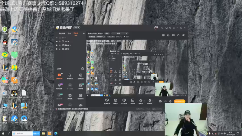
Task: Click the lock icon in top-right toolbar row
Action: (x=168, y=35)
